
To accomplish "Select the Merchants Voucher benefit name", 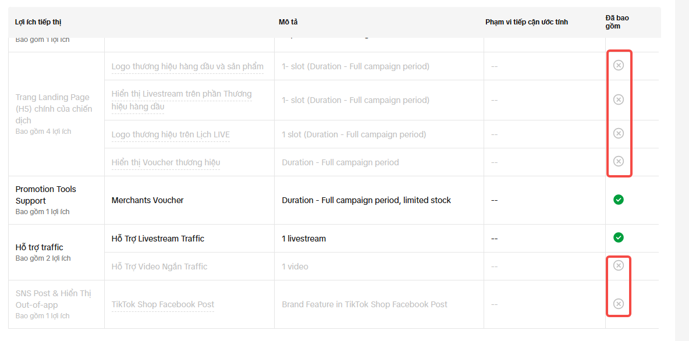I will 147,200.
